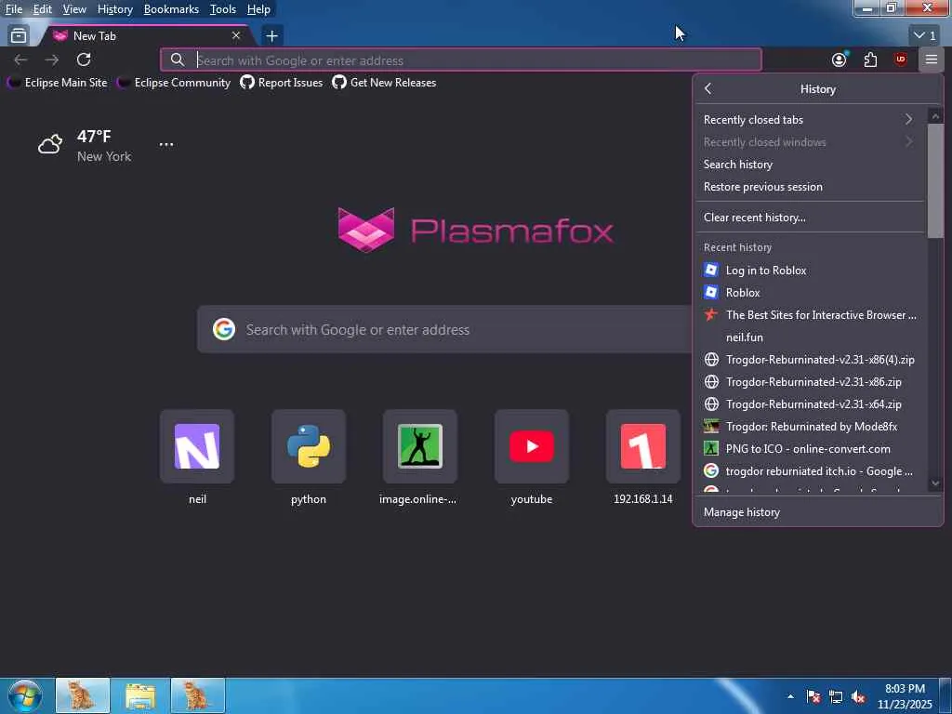Open Trogdor-Reburninated-v2.31-x86.zip entry
This screenshot has height=714, width=952.
[x=809, y=382]
